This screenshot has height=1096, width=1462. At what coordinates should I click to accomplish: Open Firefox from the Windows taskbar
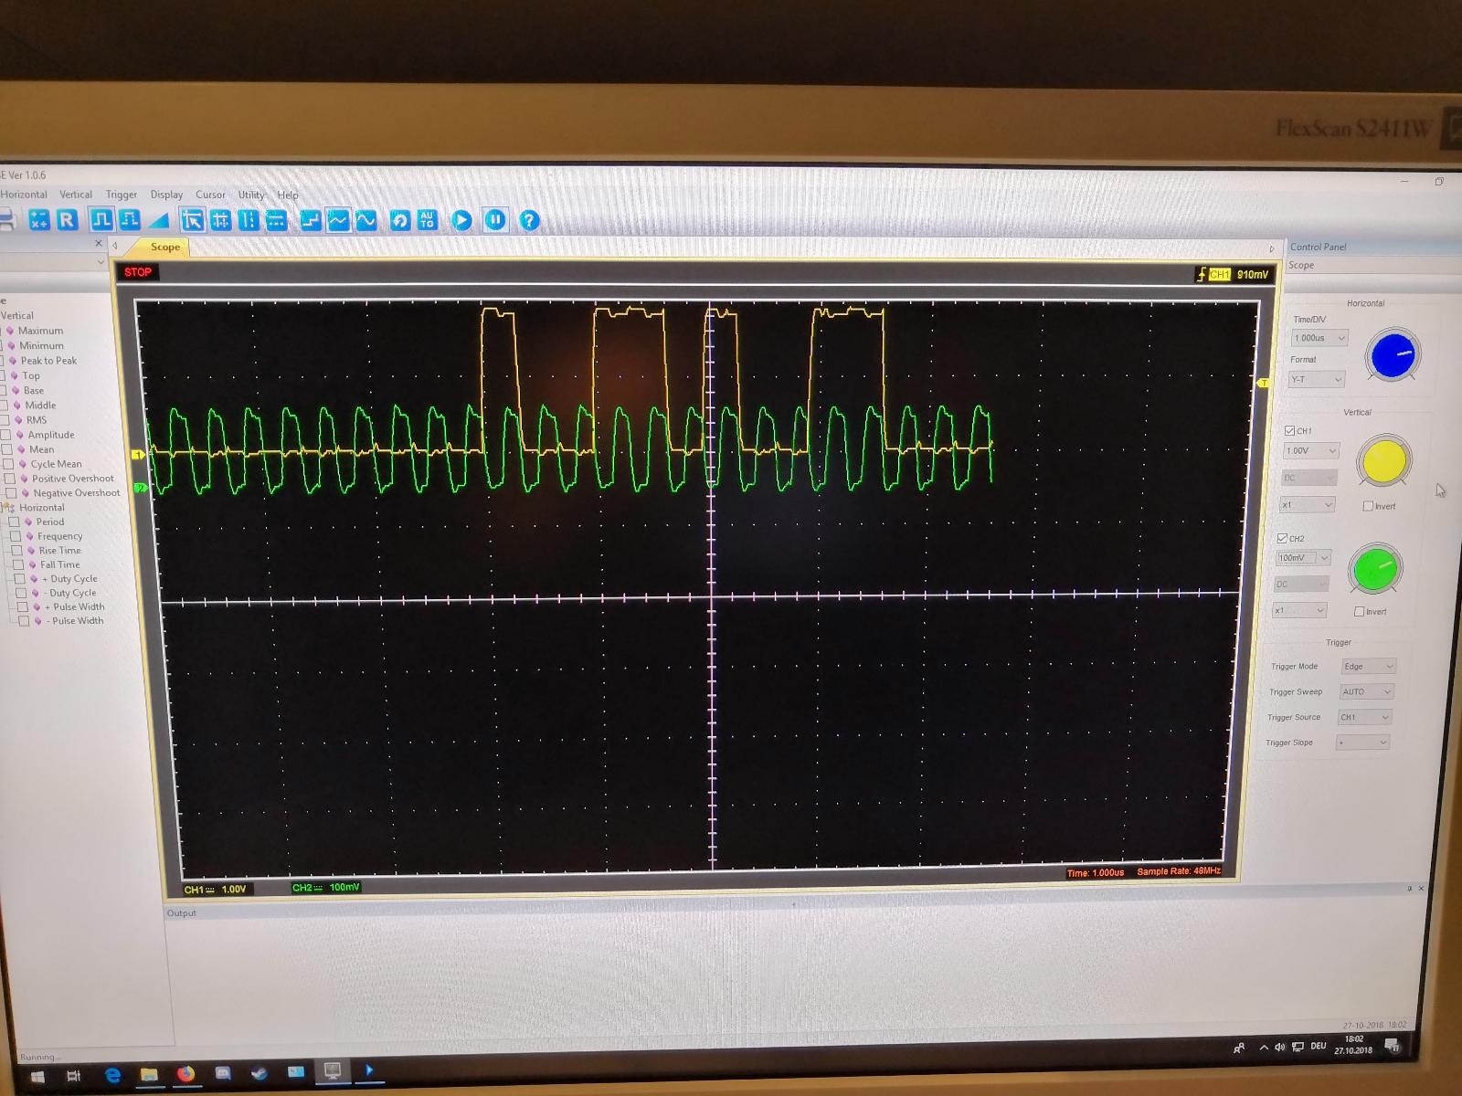[x=185, y=1073]
